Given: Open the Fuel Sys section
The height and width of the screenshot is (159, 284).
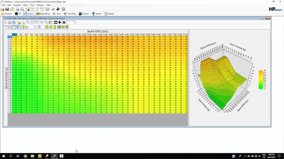Looking at the screenshot, I should tap(84, 14).
